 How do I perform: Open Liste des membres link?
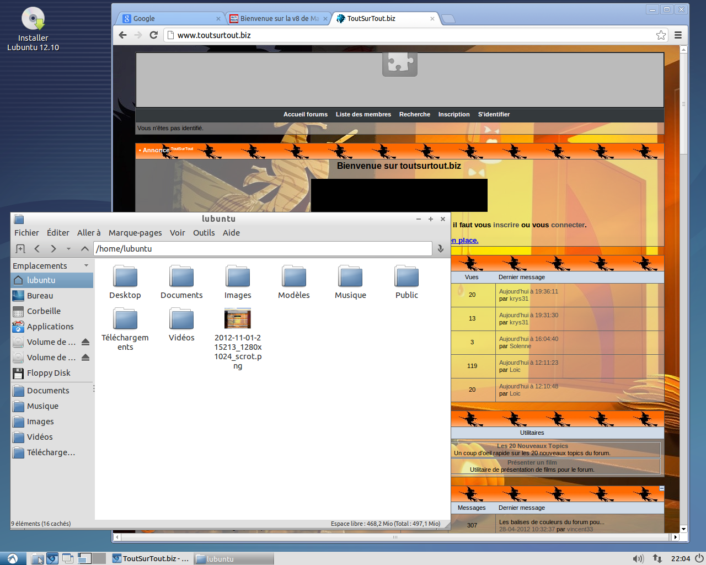[363, 114]
